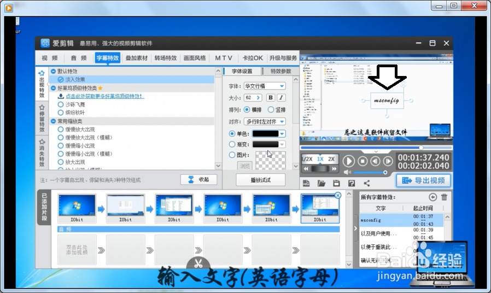Click the fast-forward double-arrow icon

click(x=334, y=169)
